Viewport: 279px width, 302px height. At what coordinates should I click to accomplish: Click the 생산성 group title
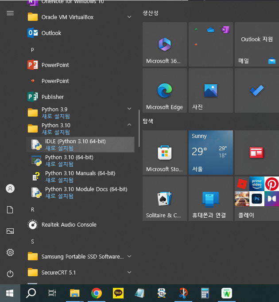151,13
